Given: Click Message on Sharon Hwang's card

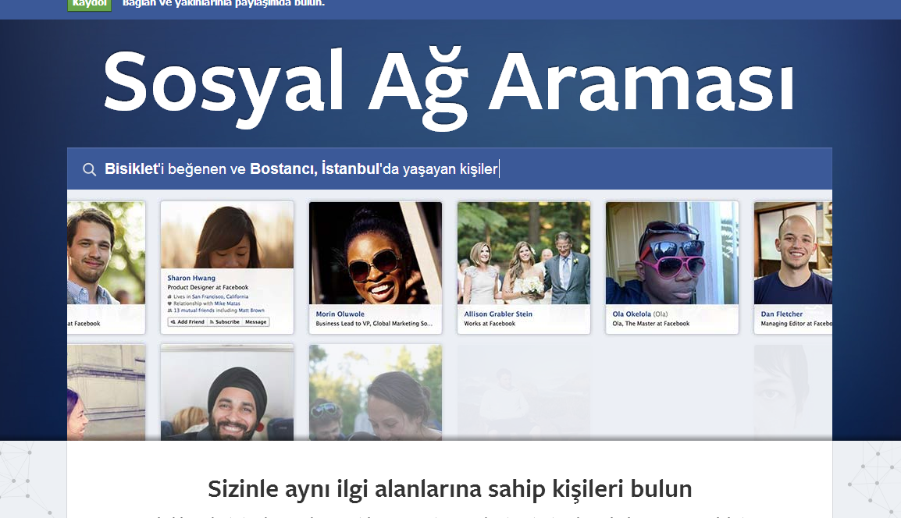Looking at the screenshot, I should tap(256, 321).
